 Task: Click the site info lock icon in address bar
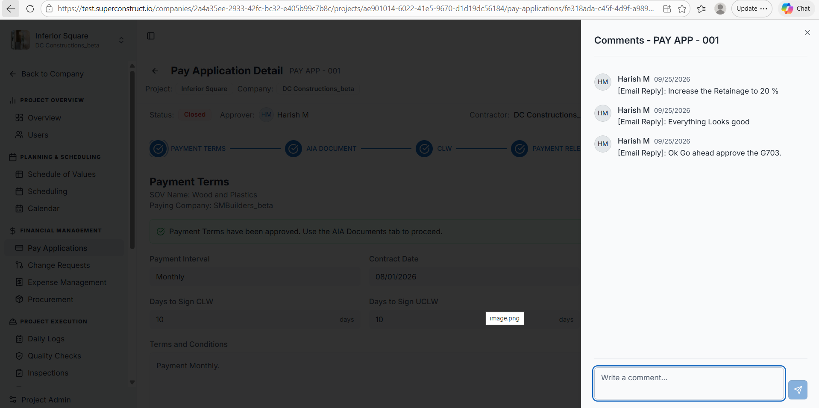tap(49, 9)
